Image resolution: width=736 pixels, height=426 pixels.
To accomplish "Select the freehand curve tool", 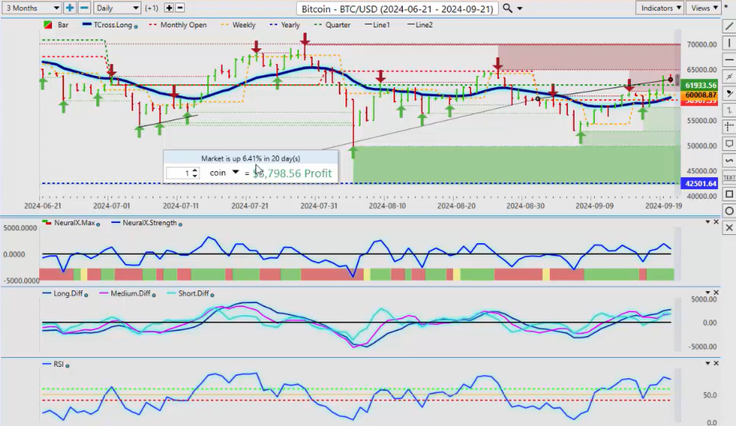I will pos(729,161).
